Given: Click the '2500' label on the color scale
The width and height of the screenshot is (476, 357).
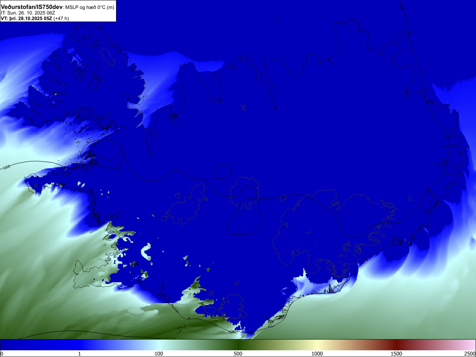Looking at the screenshot, I should [470, 354].
